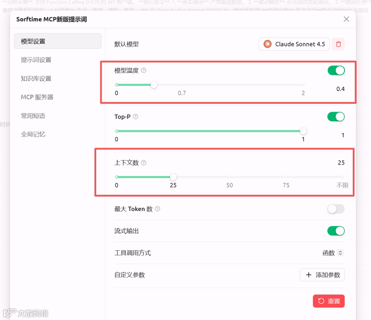Click the 工具调用方式 label
Screen dimensions: 371x320
[x=133, y=253]
